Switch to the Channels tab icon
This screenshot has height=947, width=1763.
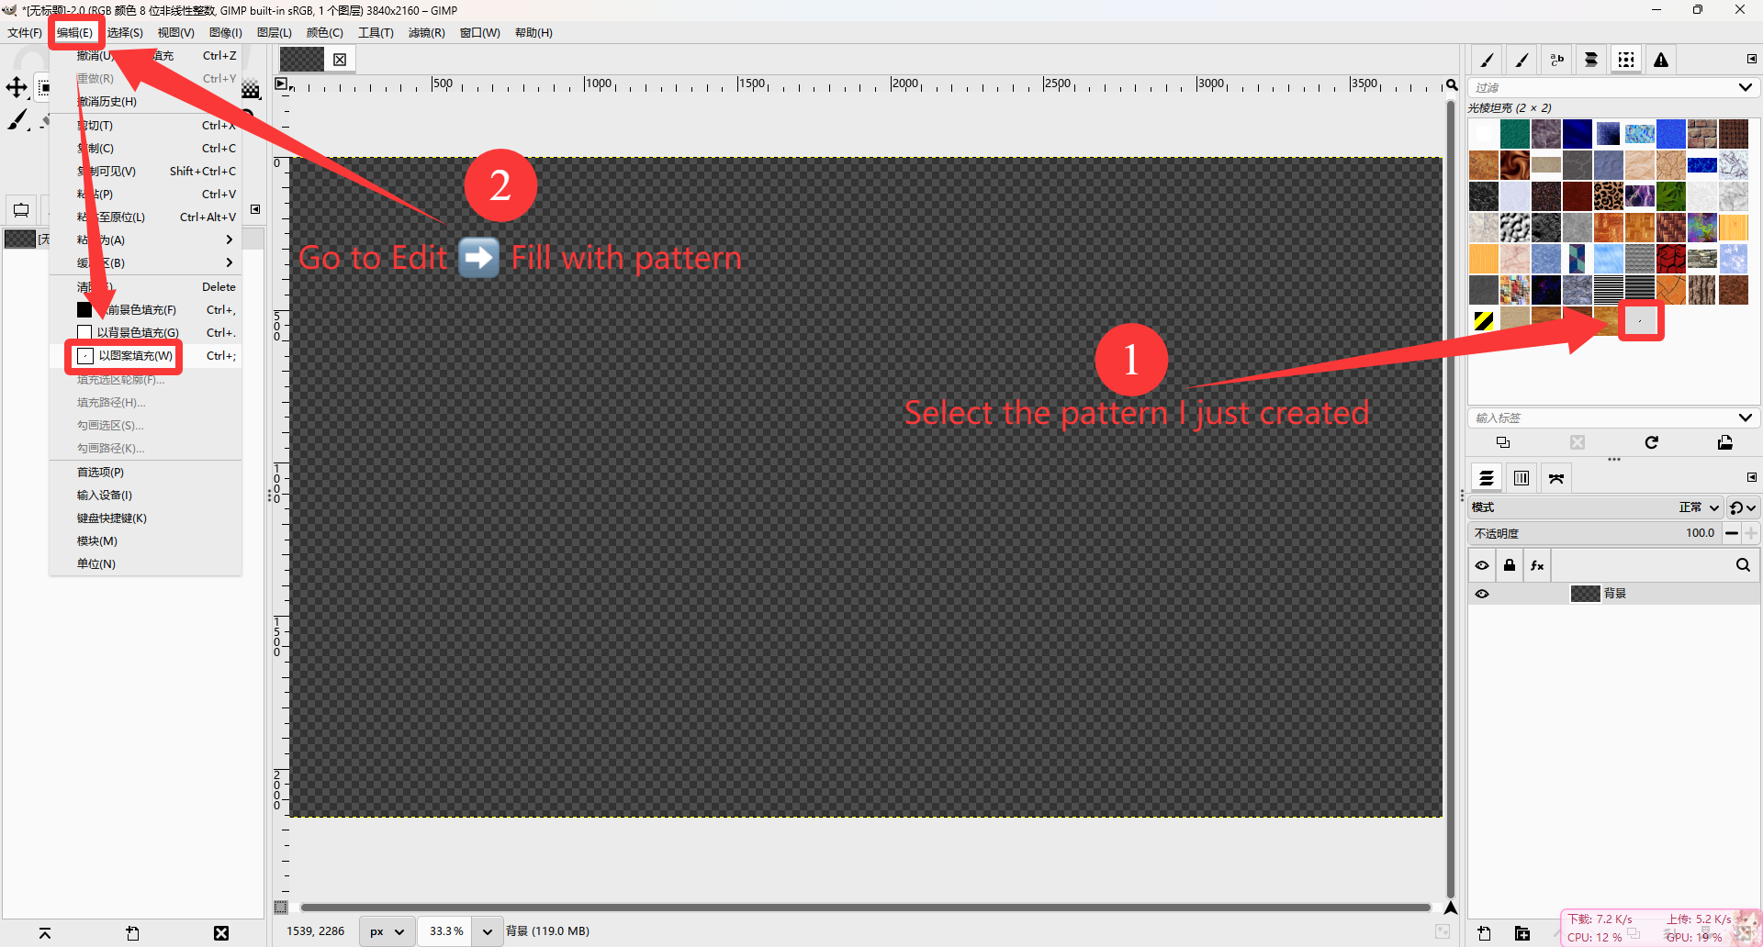click(1522, 478)
